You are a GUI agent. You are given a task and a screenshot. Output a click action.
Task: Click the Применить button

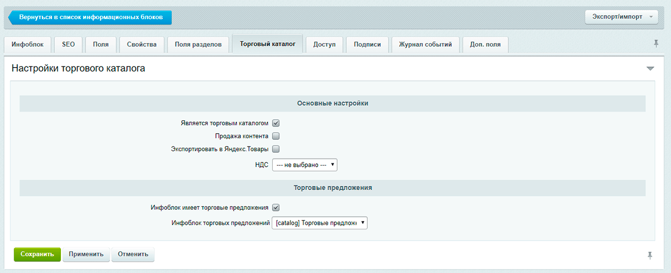[86, 255]
